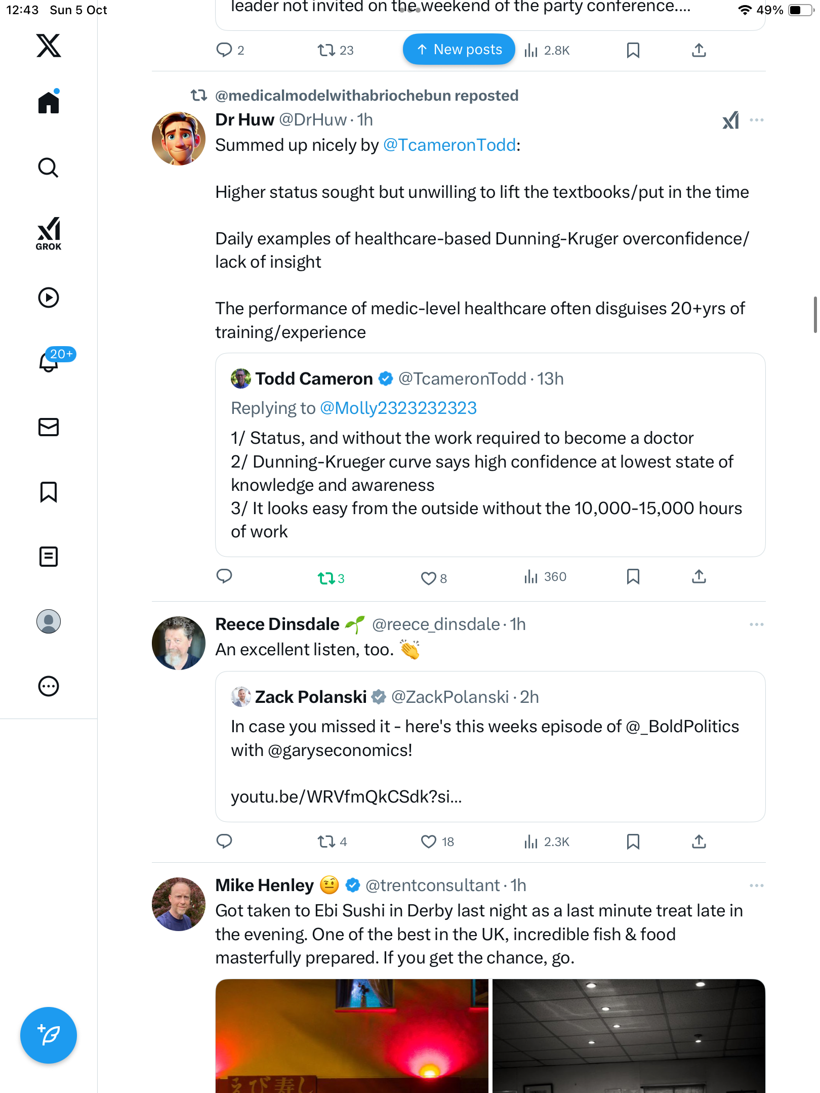820x1093 pixels.
Task: Click the vertical scrollbar handle
Action: click(815, 315)
